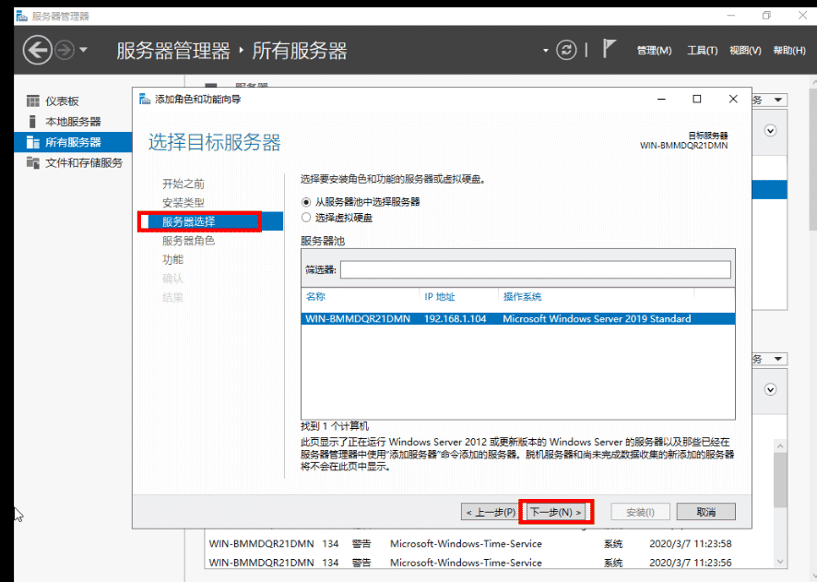Click the 筛选器 filter input field
Viewport: 817px width, 582px height.
pos(535,269)
